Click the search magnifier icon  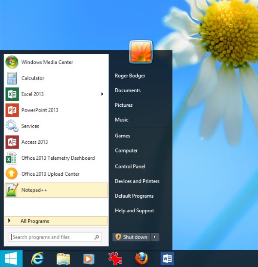(x=97, y=237)
